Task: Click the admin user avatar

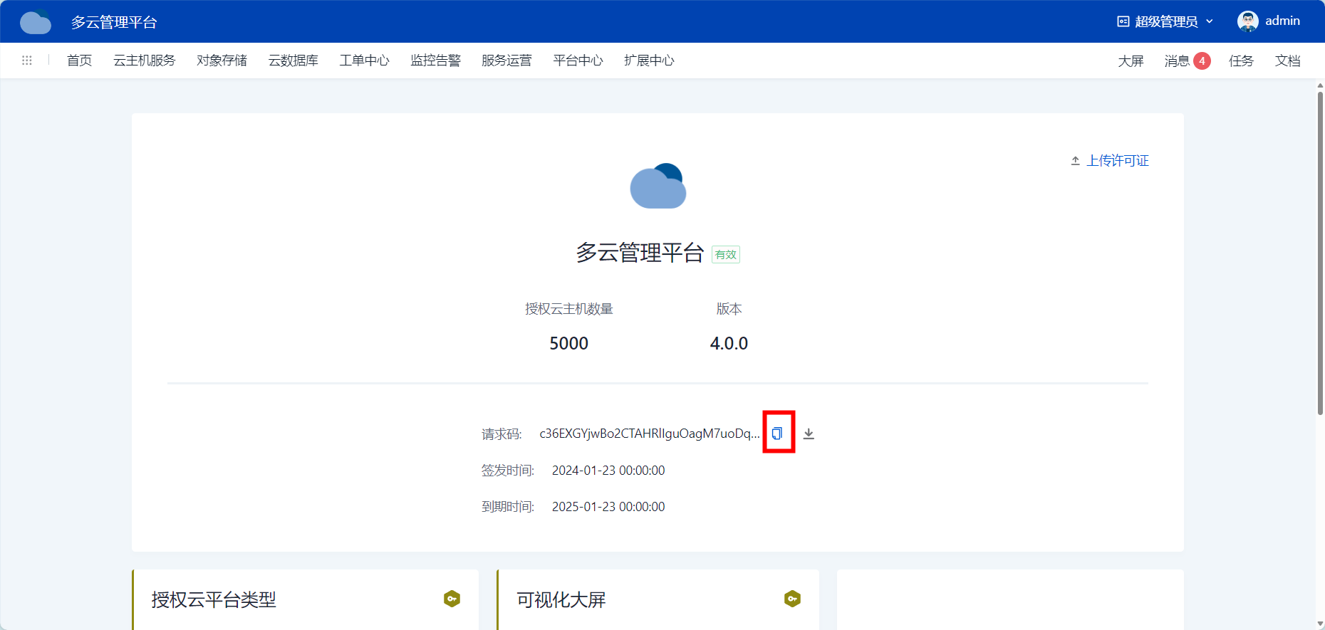Action: (x=1247, y=21)
